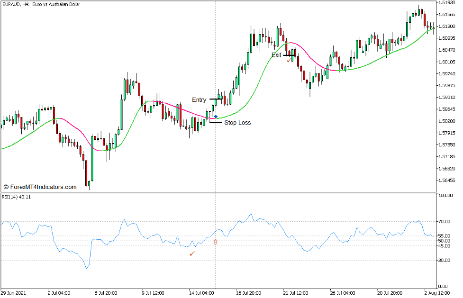Click the RSI 30.00 level label
463x298 pixels.
point(444,260)
